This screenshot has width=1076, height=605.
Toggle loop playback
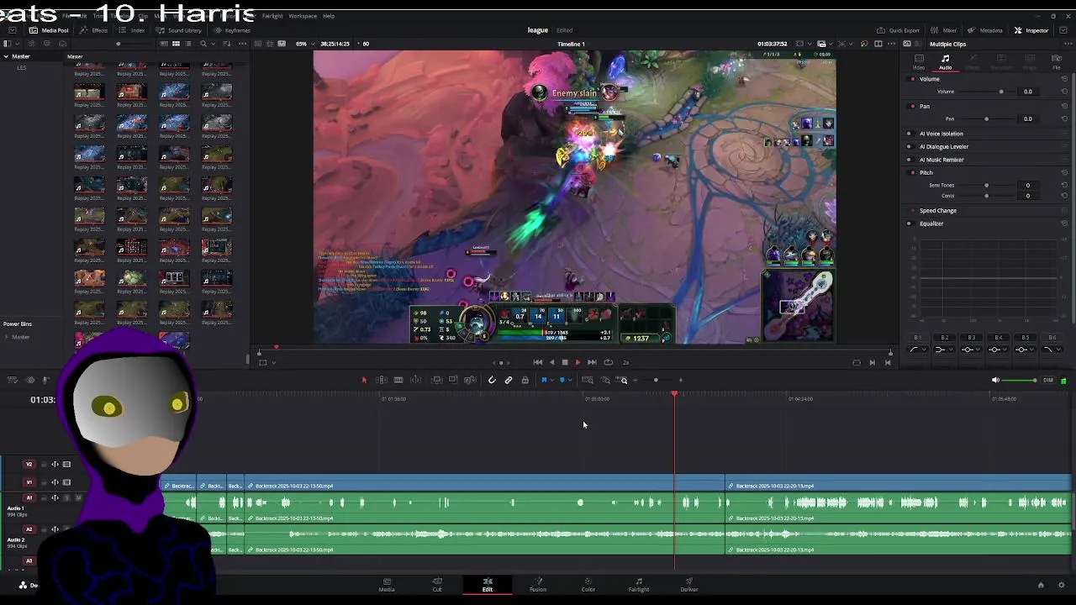pos(608,362)
